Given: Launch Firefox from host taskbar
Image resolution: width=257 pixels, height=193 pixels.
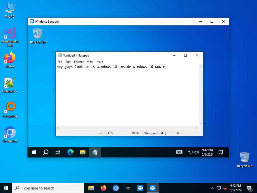Looking at the screenshot, I should click(103, 188).
